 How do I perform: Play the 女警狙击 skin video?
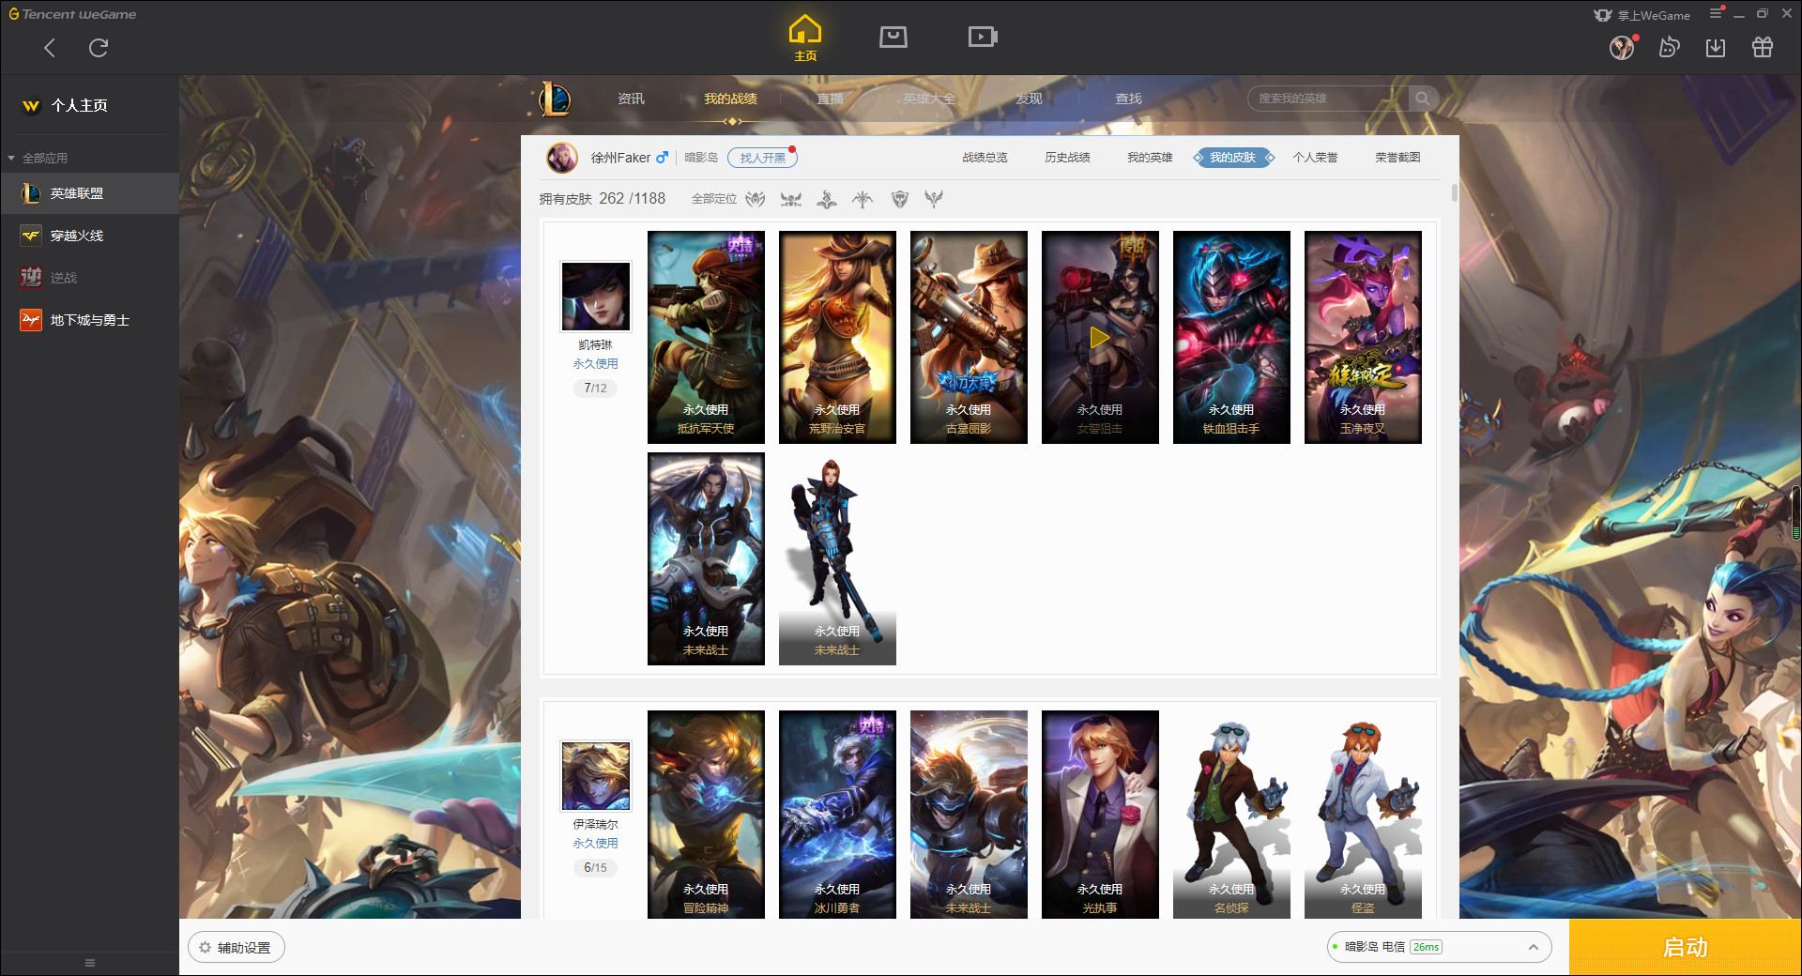(1100, 337)
